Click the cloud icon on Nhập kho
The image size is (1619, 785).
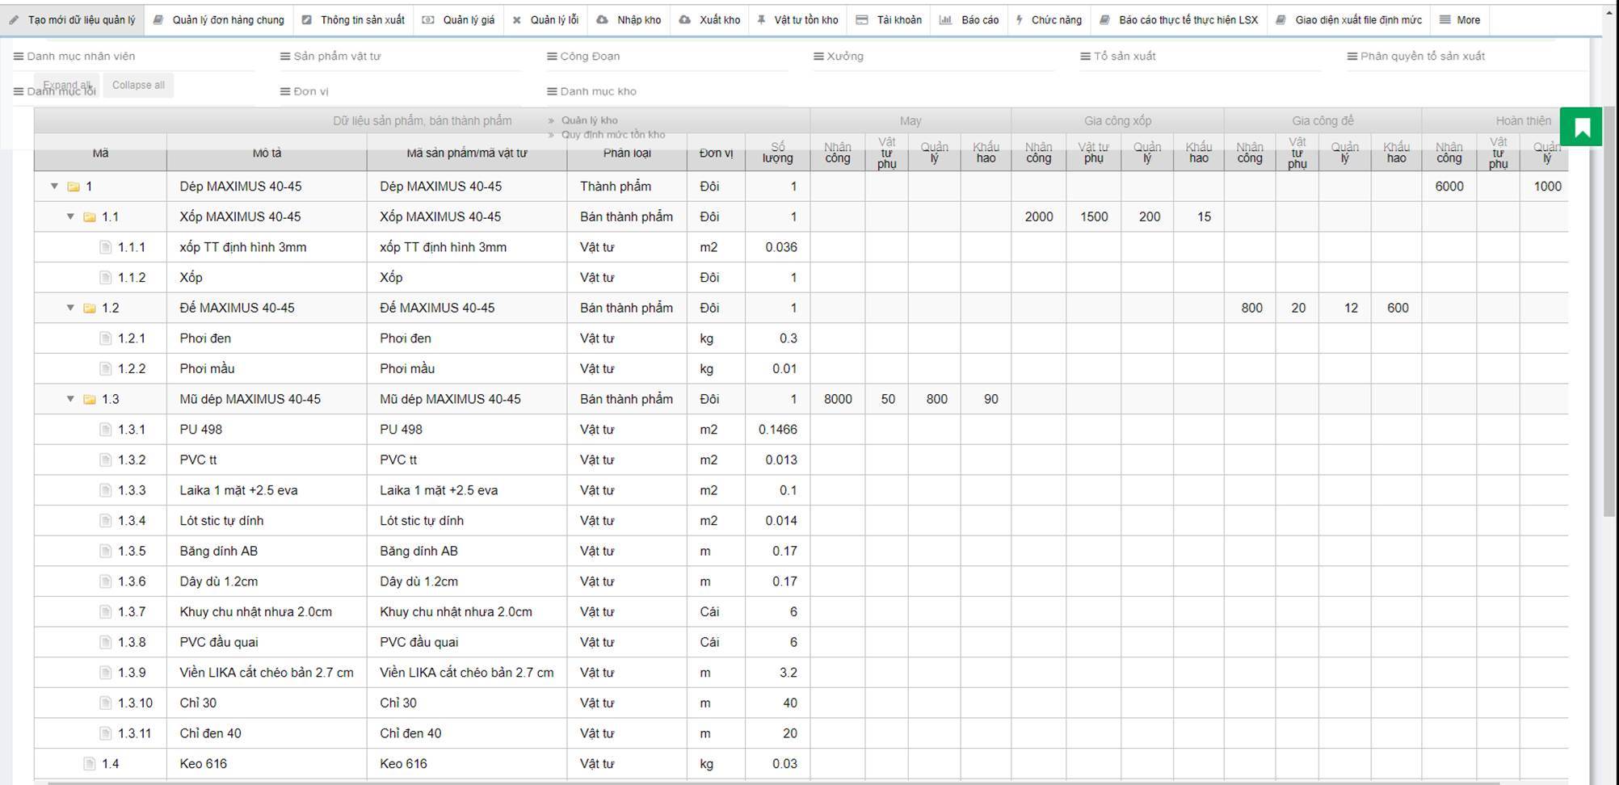click(x=602, y=20)
